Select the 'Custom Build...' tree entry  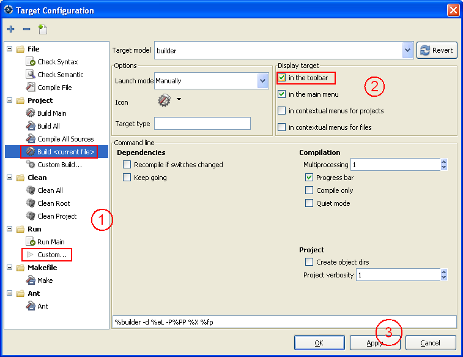(x=59, y=165)
